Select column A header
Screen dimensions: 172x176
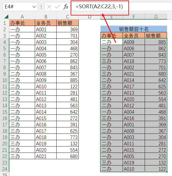coord(22,17)
